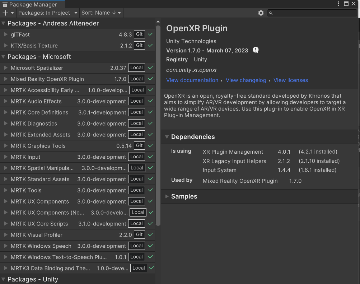Open the Packages: In Project dropdown

coord(47,13)
